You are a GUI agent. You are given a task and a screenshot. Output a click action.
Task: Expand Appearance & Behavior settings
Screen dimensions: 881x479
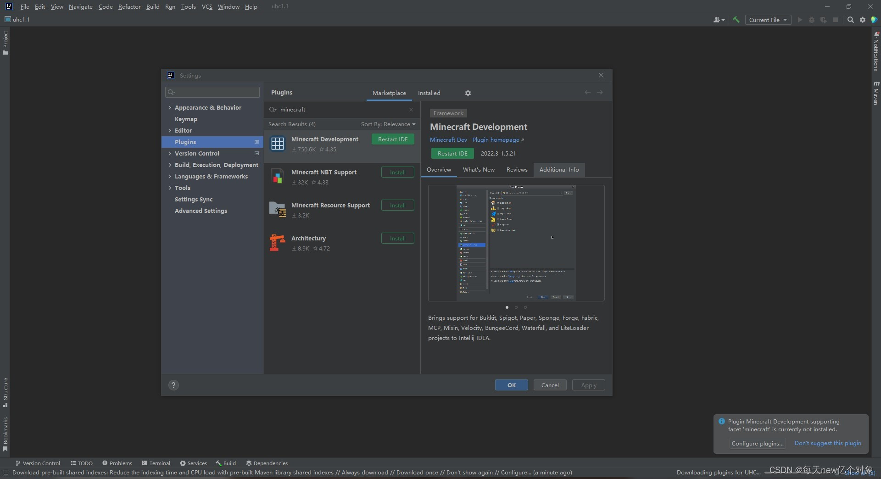click(x=170, y=107)
